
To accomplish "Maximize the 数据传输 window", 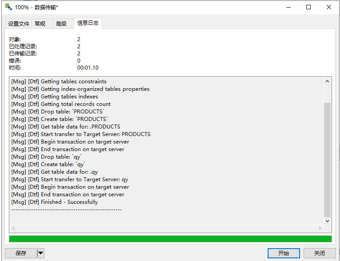I will (308, 7).
